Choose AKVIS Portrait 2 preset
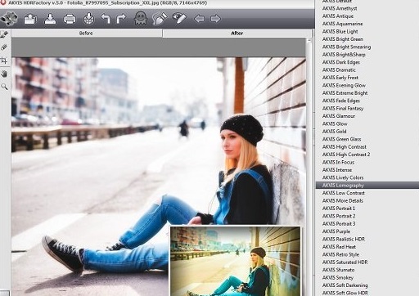The image size is (419, 296). click(339, 216)
